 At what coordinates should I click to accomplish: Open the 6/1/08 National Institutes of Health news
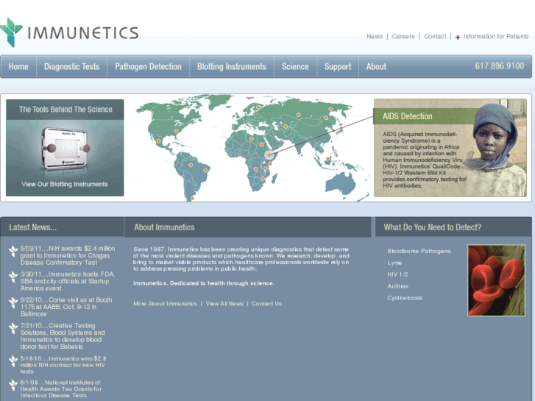61,388
